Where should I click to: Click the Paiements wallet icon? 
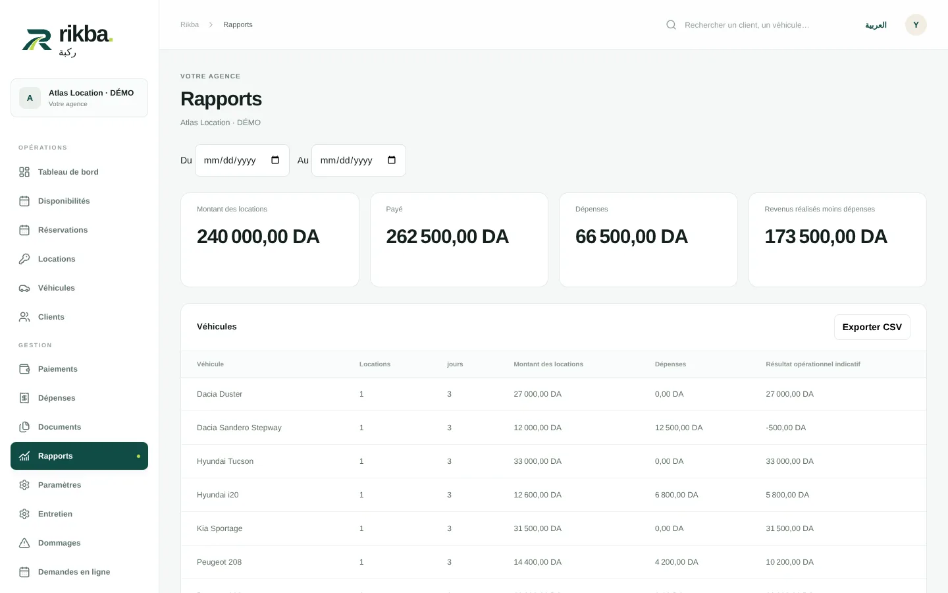24,369
